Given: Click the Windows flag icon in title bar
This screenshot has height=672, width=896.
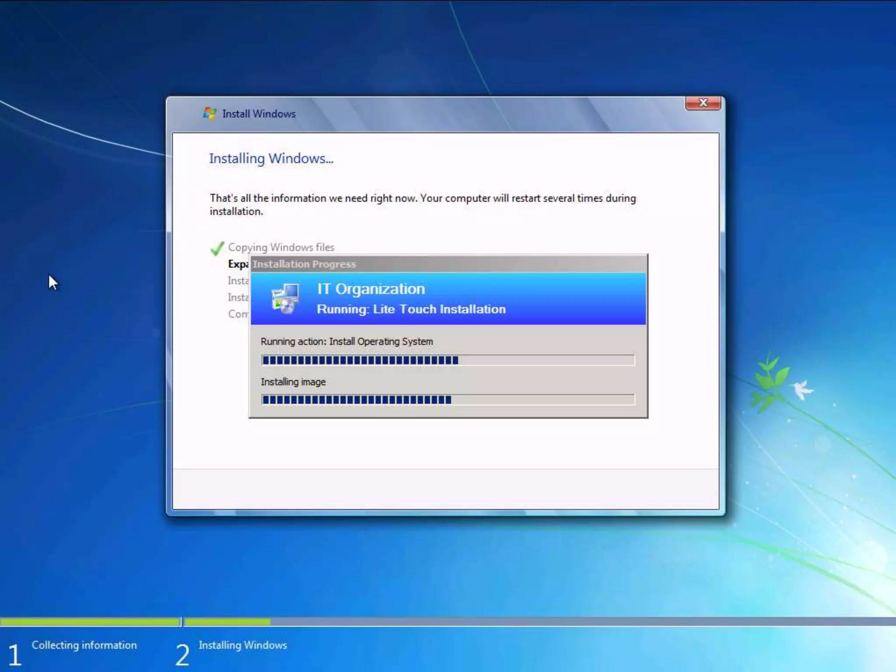Looking at the screenshot, I should click(x=210, y=113).
